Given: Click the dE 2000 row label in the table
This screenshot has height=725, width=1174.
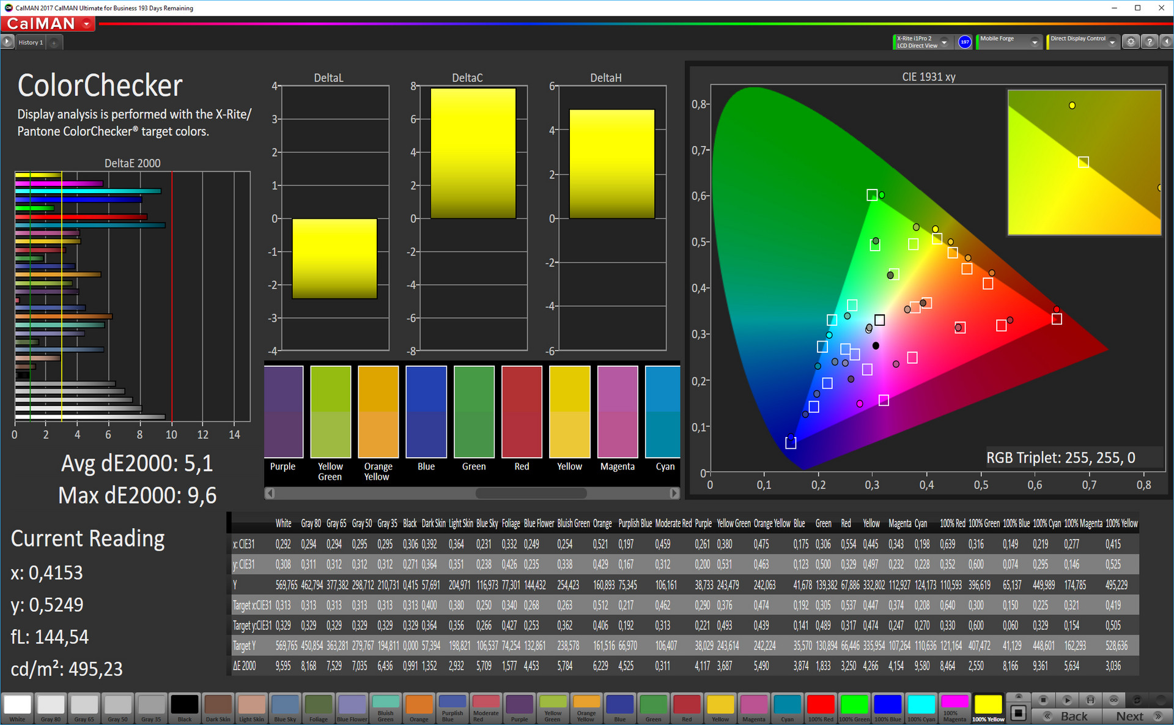Looking at the screenshot, I should (245, 666).
